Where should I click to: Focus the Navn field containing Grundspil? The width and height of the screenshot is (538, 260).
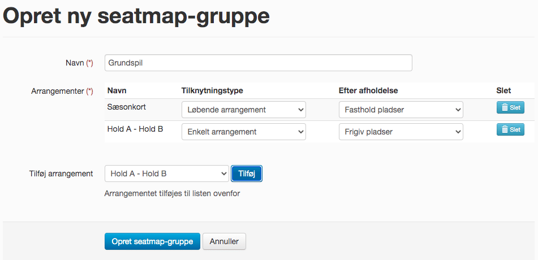pos(259,63)
